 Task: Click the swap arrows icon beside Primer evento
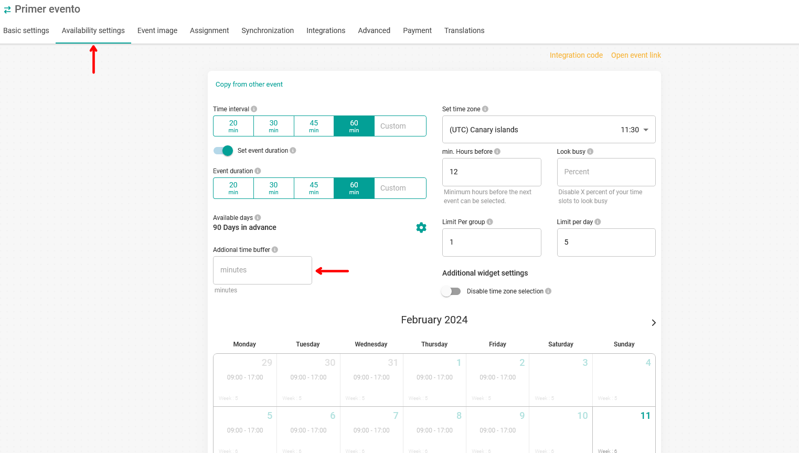pos(7,9)
